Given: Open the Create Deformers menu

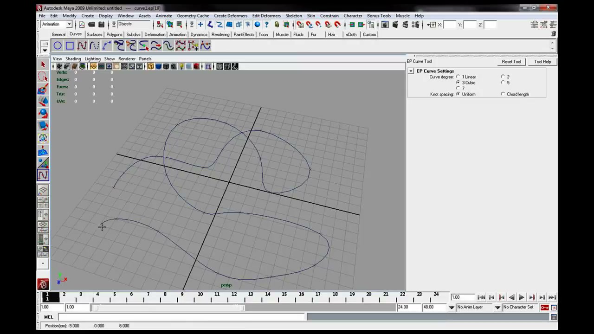Looking at the screenshot, I should tap(231, 16).
